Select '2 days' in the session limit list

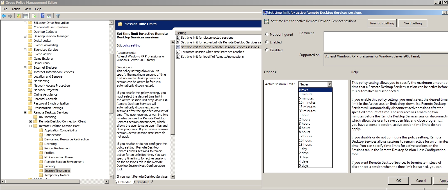315,153
